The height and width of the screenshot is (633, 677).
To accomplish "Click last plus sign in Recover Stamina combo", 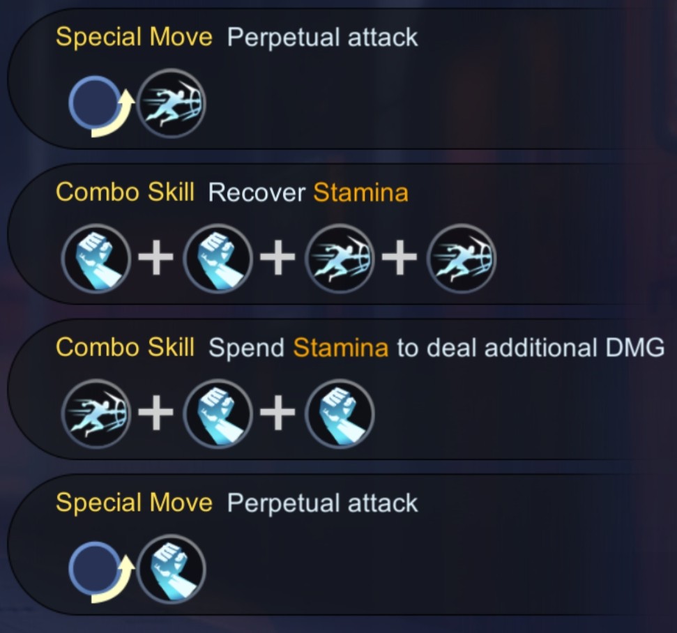I will pos(400,258).
